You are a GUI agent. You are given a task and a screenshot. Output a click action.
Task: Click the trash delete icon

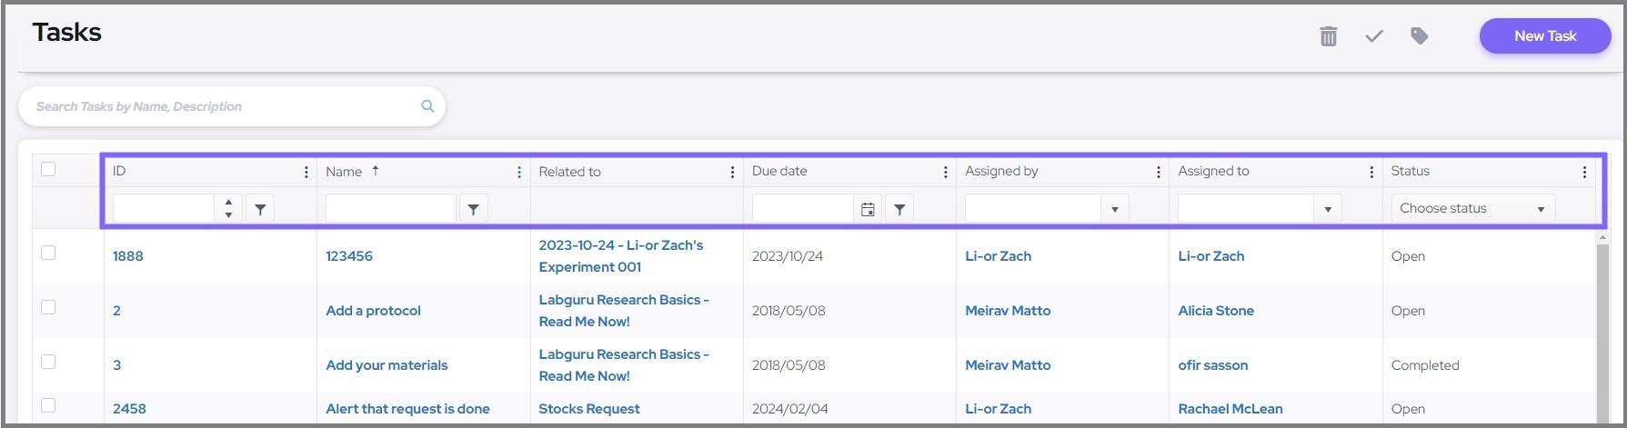1329,36
